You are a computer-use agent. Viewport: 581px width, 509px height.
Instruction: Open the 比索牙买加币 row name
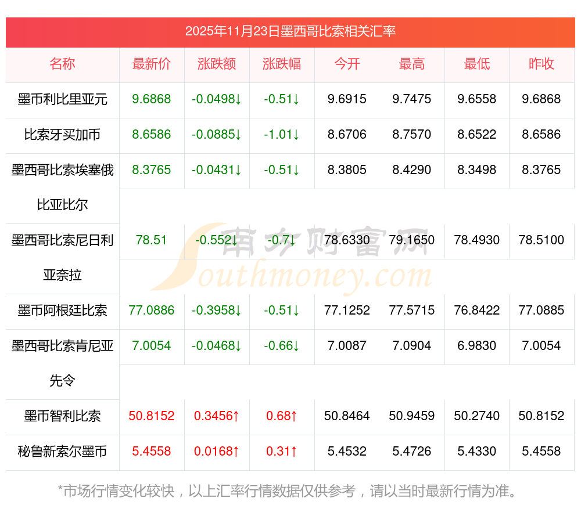pyautogui.click(x=62, y=135)
